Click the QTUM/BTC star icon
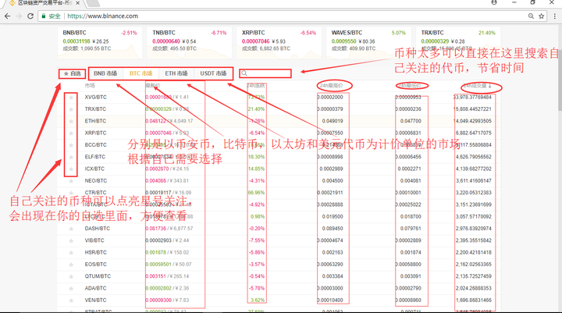Viewport: 562px width, 313px height. coord(71,276)
